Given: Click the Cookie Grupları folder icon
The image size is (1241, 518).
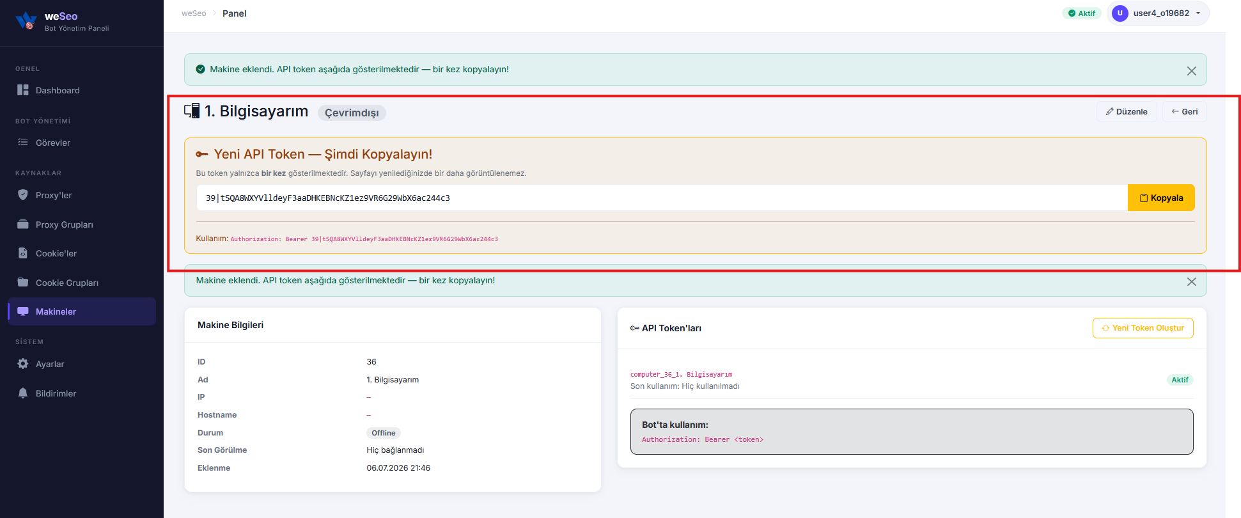Looking at the screenshot, I should 23,282.
